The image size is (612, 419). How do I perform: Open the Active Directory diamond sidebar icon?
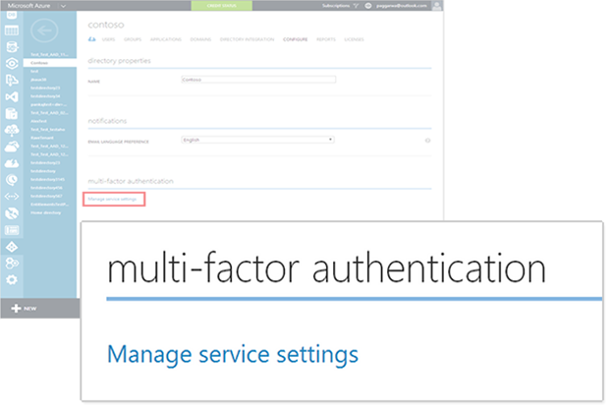pos(12,247)
